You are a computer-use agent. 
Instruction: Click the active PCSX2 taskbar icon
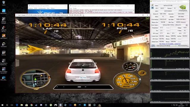[61, 105]
